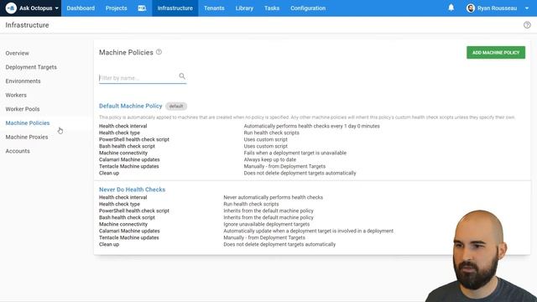The height and width of the screenshot is (302, 537).
Task: Go to the Projects menu
Action: point(116,8)
